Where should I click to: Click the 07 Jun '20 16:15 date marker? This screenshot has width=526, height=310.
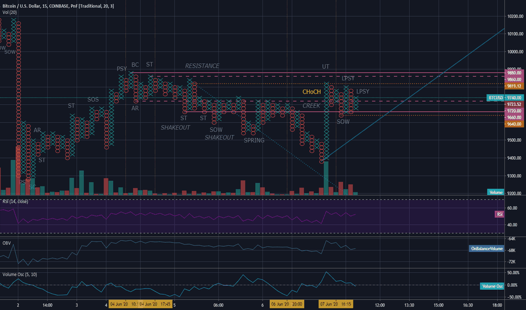[336, 304]
